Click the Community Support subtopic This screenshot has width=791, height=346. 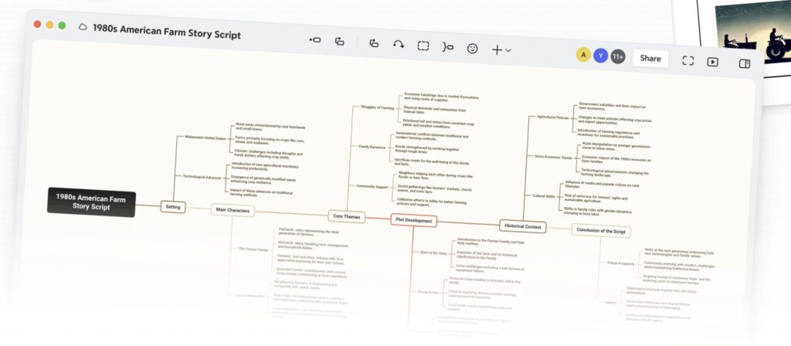tap(372, 186)
